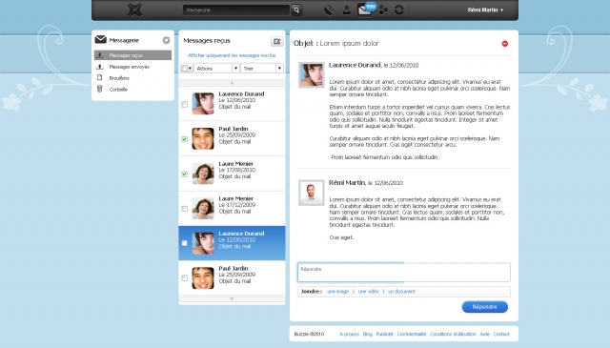Click the Corbeille trash icon
Viewport: 610px width, 348px height.
(100, 89)
